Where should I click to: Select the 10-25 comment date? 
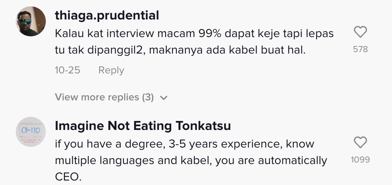point(68,70)
